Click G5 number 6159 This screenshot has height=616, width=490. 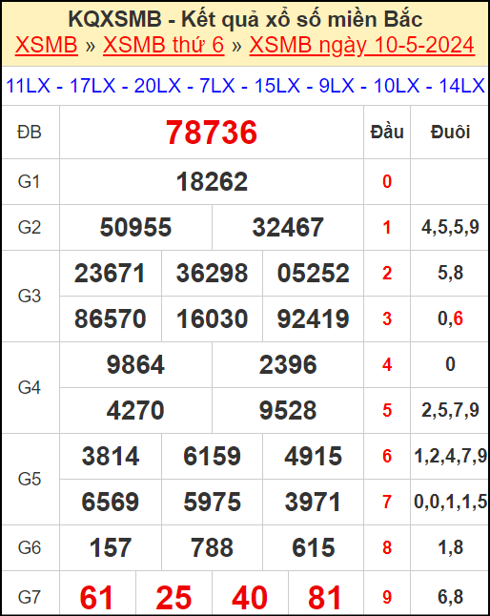pos(212,457)
